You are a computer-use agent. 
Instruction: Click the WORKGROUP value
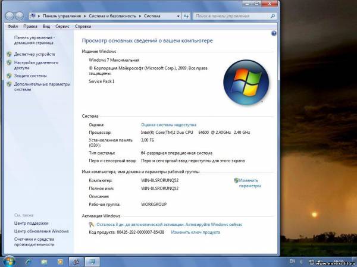pos(154,205)
